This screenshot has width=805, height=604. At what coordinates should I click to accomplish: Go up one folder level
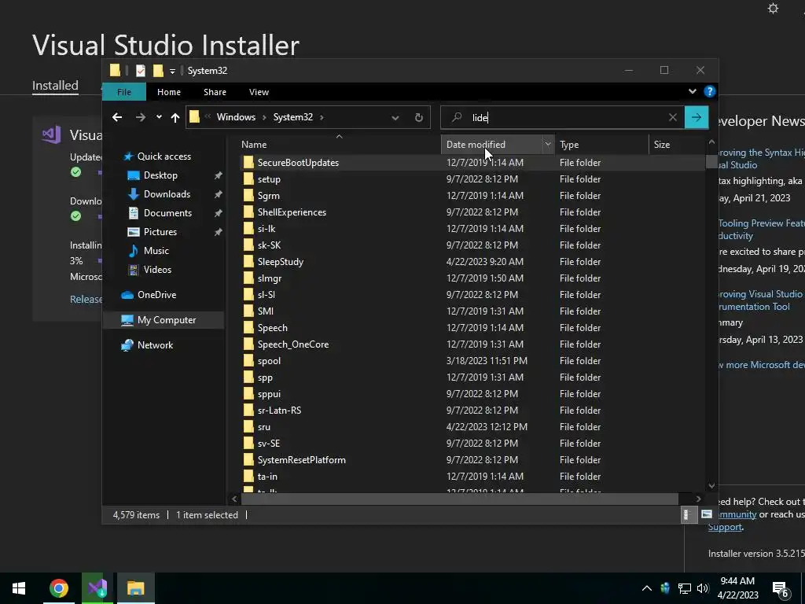[175, 118]
